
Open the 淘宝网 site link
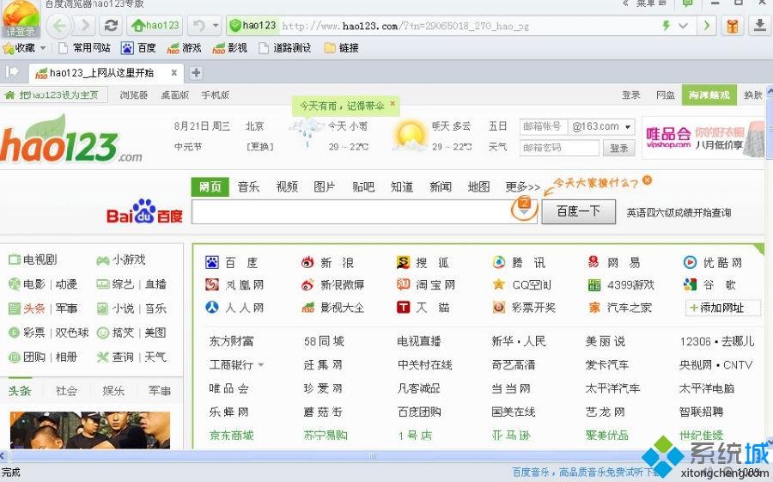[x=426, y=284]
